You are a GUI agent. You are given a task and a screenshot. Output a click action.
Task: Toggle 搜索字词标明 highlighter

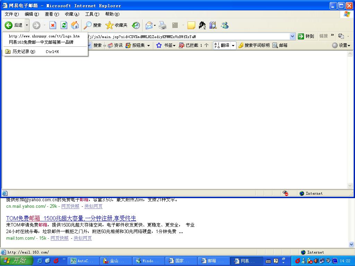254,45
